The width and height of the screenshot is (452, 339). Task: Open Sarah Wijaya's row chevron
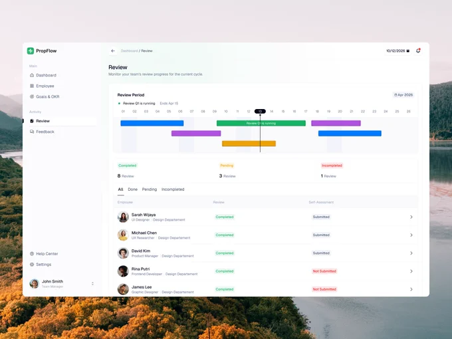click(411, 217)
